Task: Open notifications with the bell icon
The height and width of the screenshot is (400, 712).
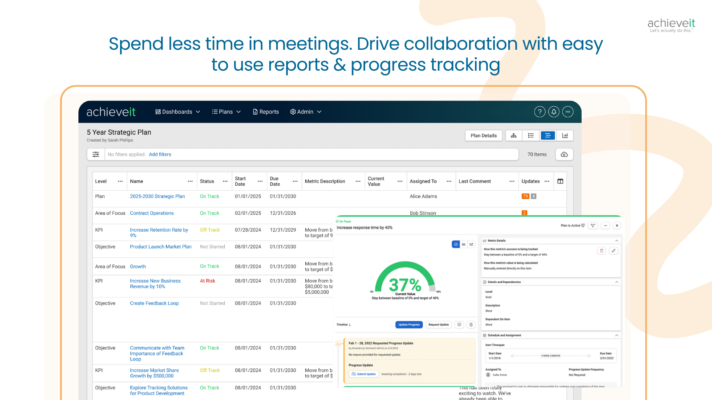Action: click(x=554, y=112)
